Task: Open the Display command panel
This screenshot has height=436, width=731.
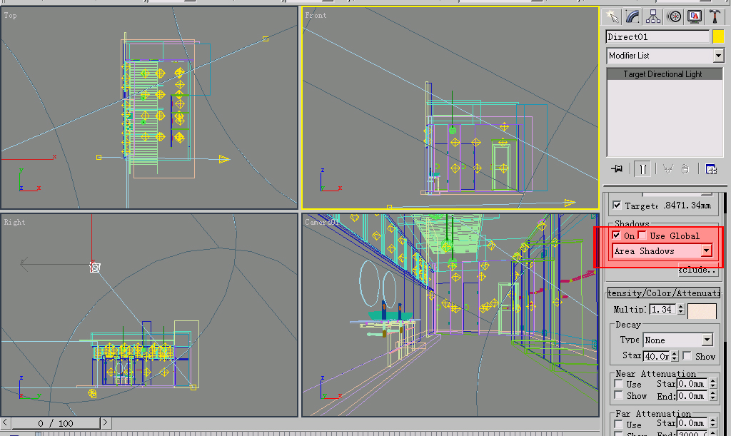Action: point(694,16)
